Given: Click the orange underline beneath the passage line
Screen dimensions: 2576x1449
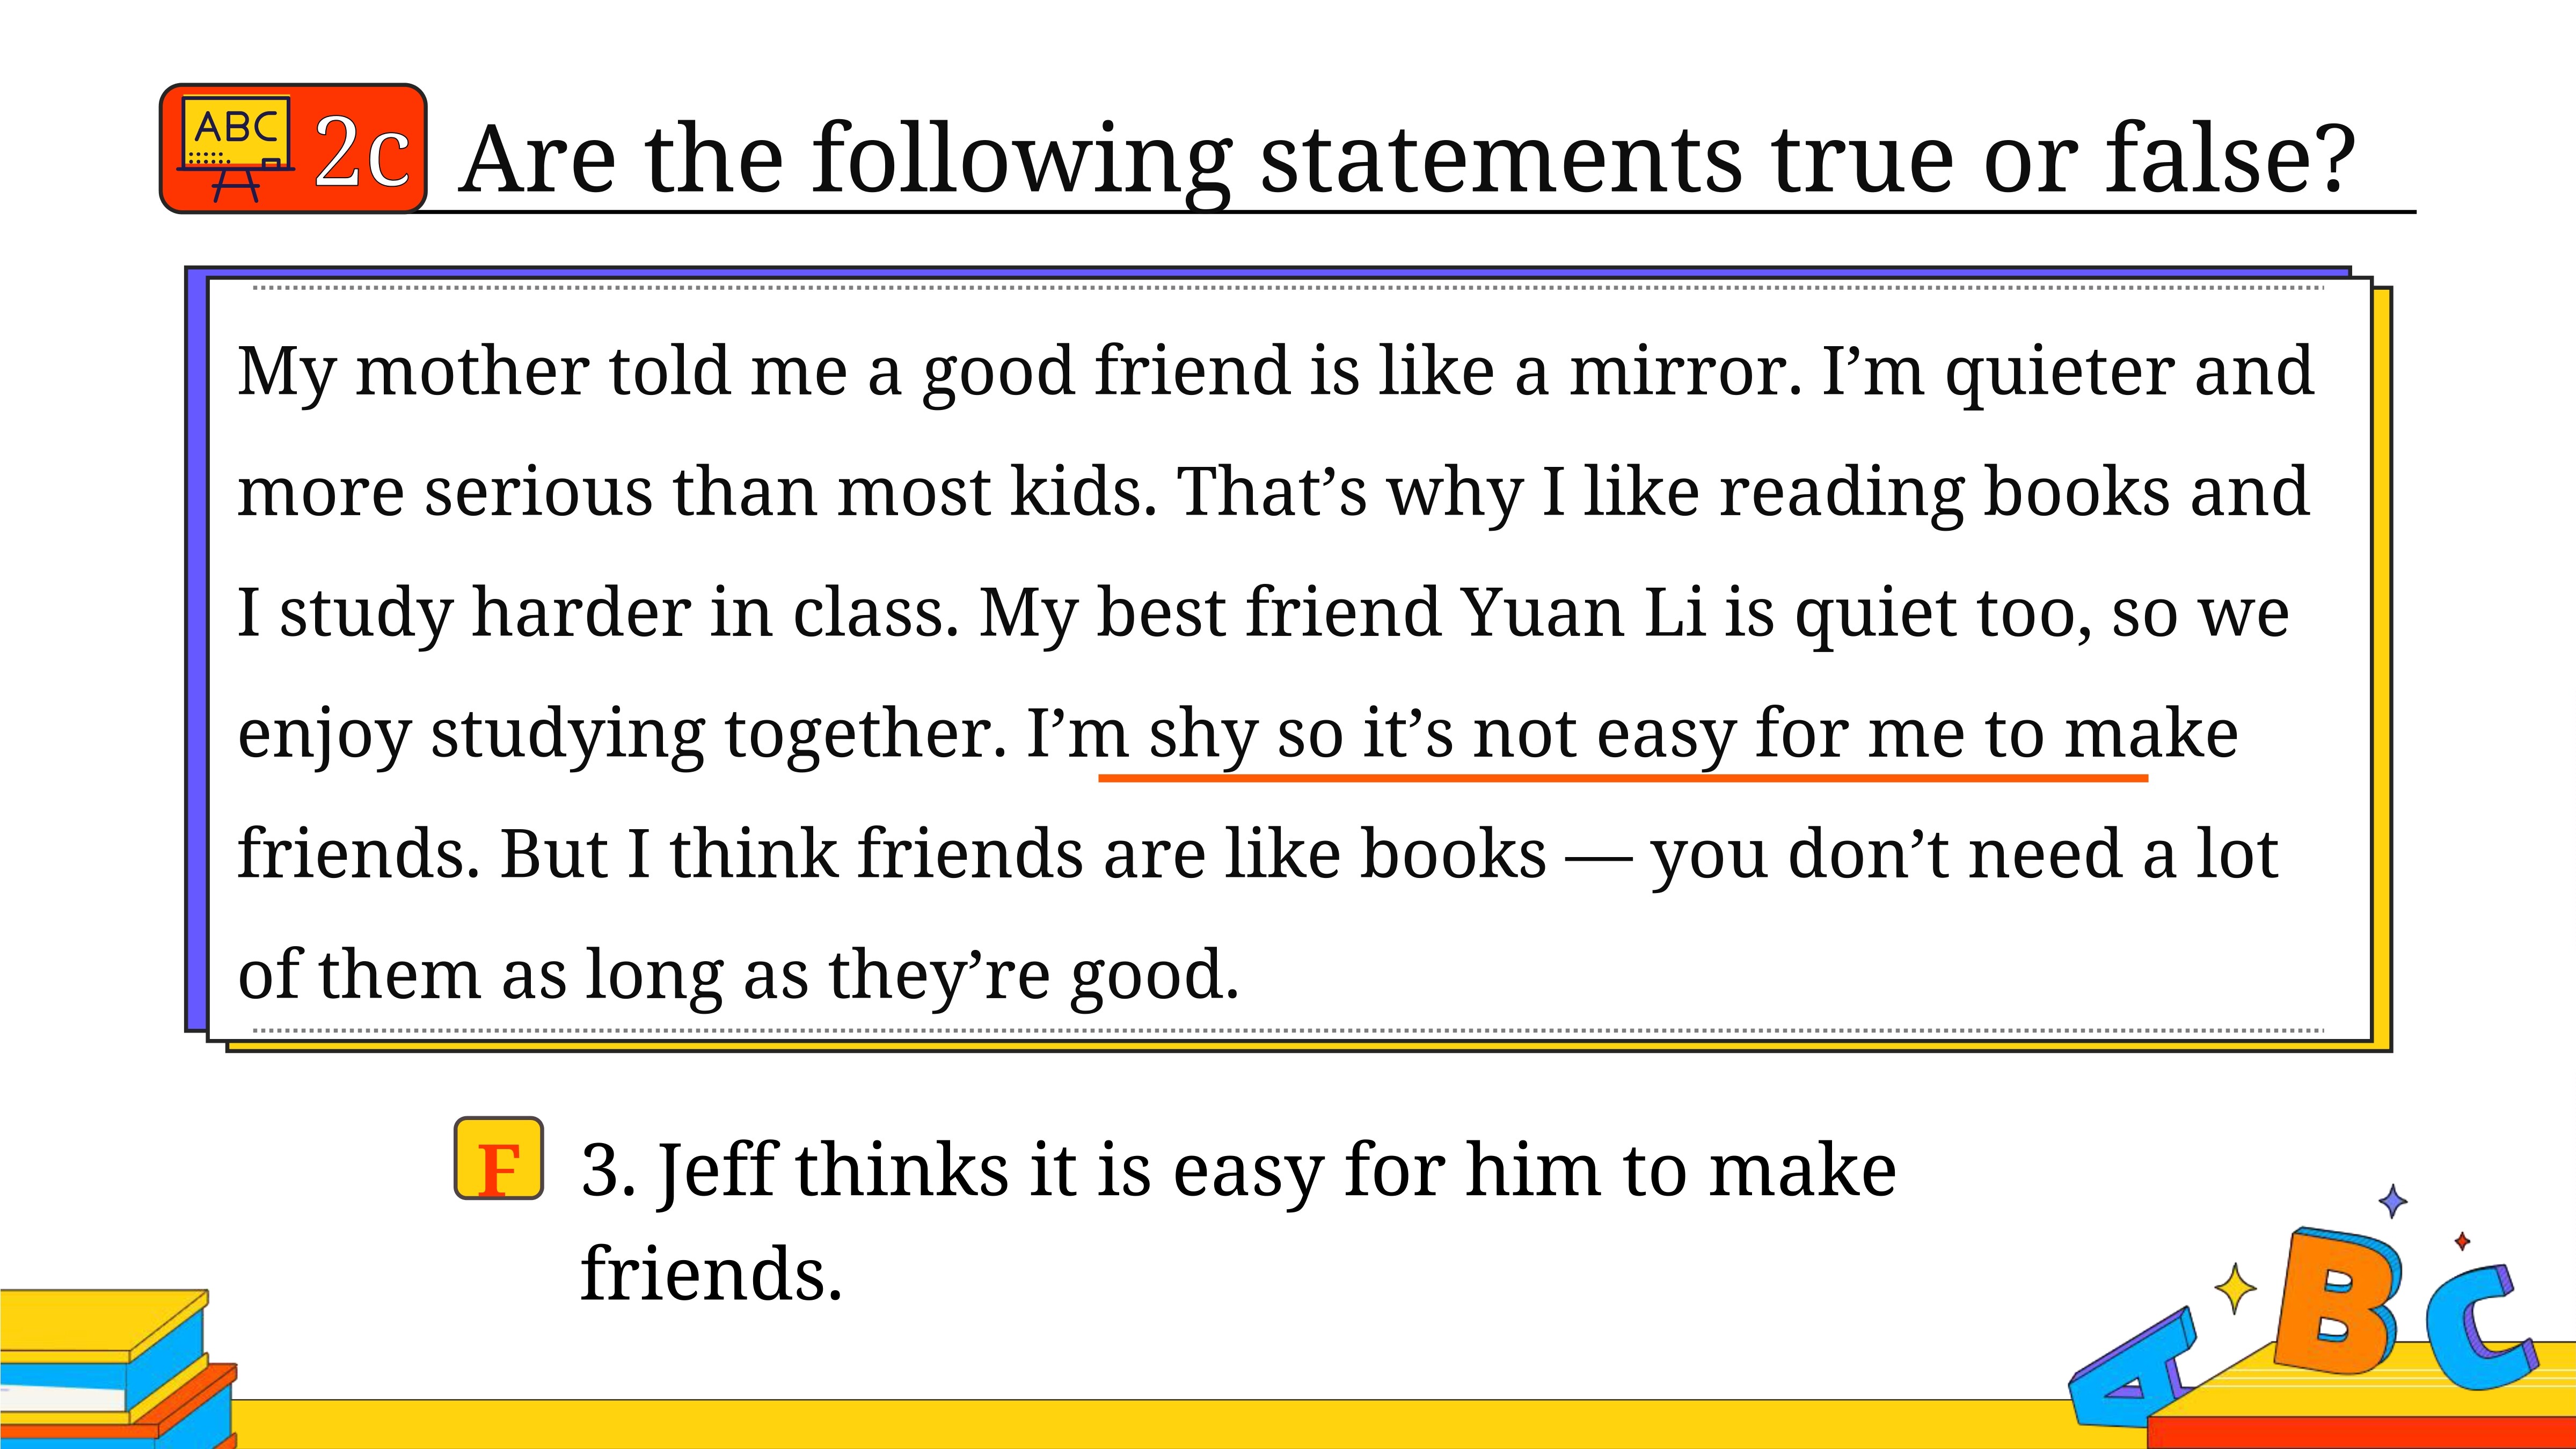Looking at the screenshot, I should [1623, 778].
